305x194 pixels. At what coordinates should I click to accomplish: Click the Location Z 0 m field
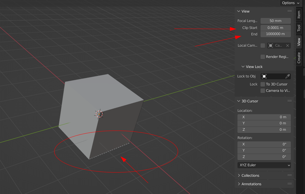pos(264,130)
